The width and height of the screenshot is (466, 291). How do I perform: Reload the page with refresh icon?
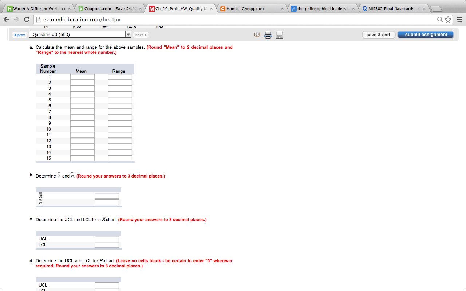pyautogui.click(x=27, y=20)
